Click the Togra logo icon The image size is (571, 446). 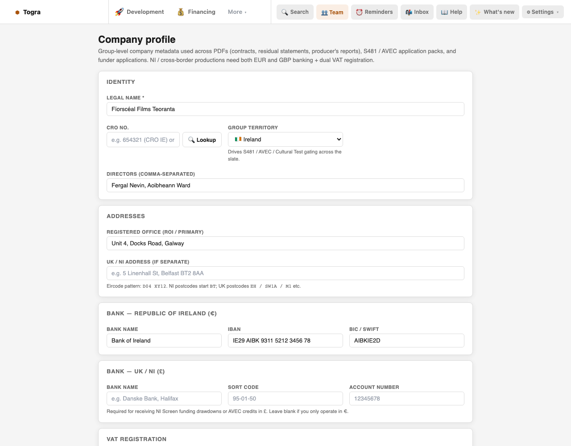(x=17, y=12)
